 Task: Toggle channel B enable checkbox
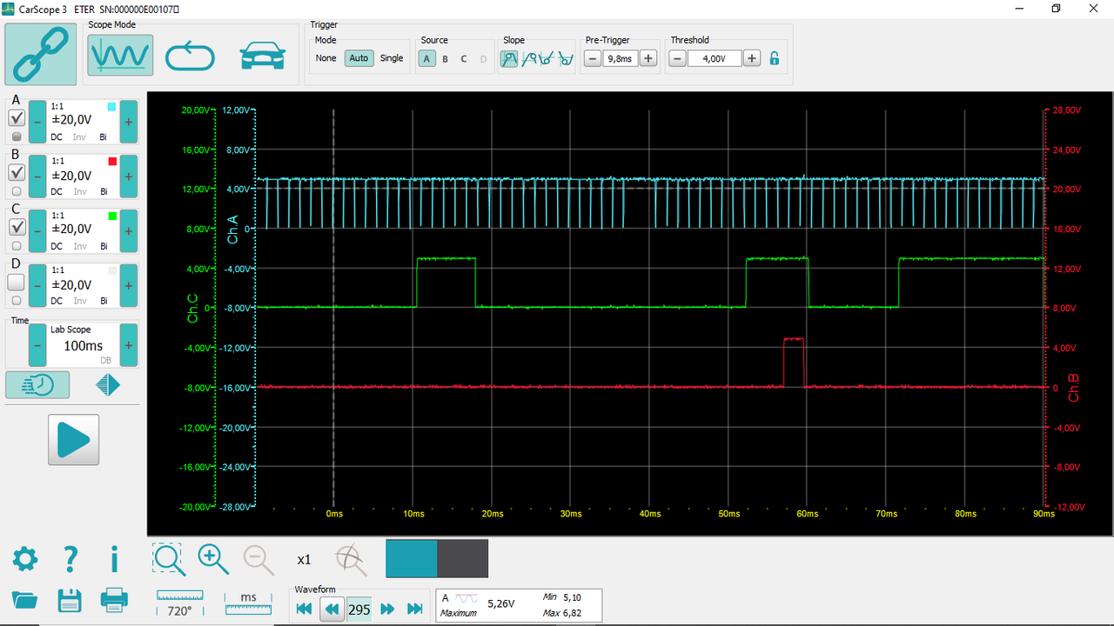[x=16, y=172]
